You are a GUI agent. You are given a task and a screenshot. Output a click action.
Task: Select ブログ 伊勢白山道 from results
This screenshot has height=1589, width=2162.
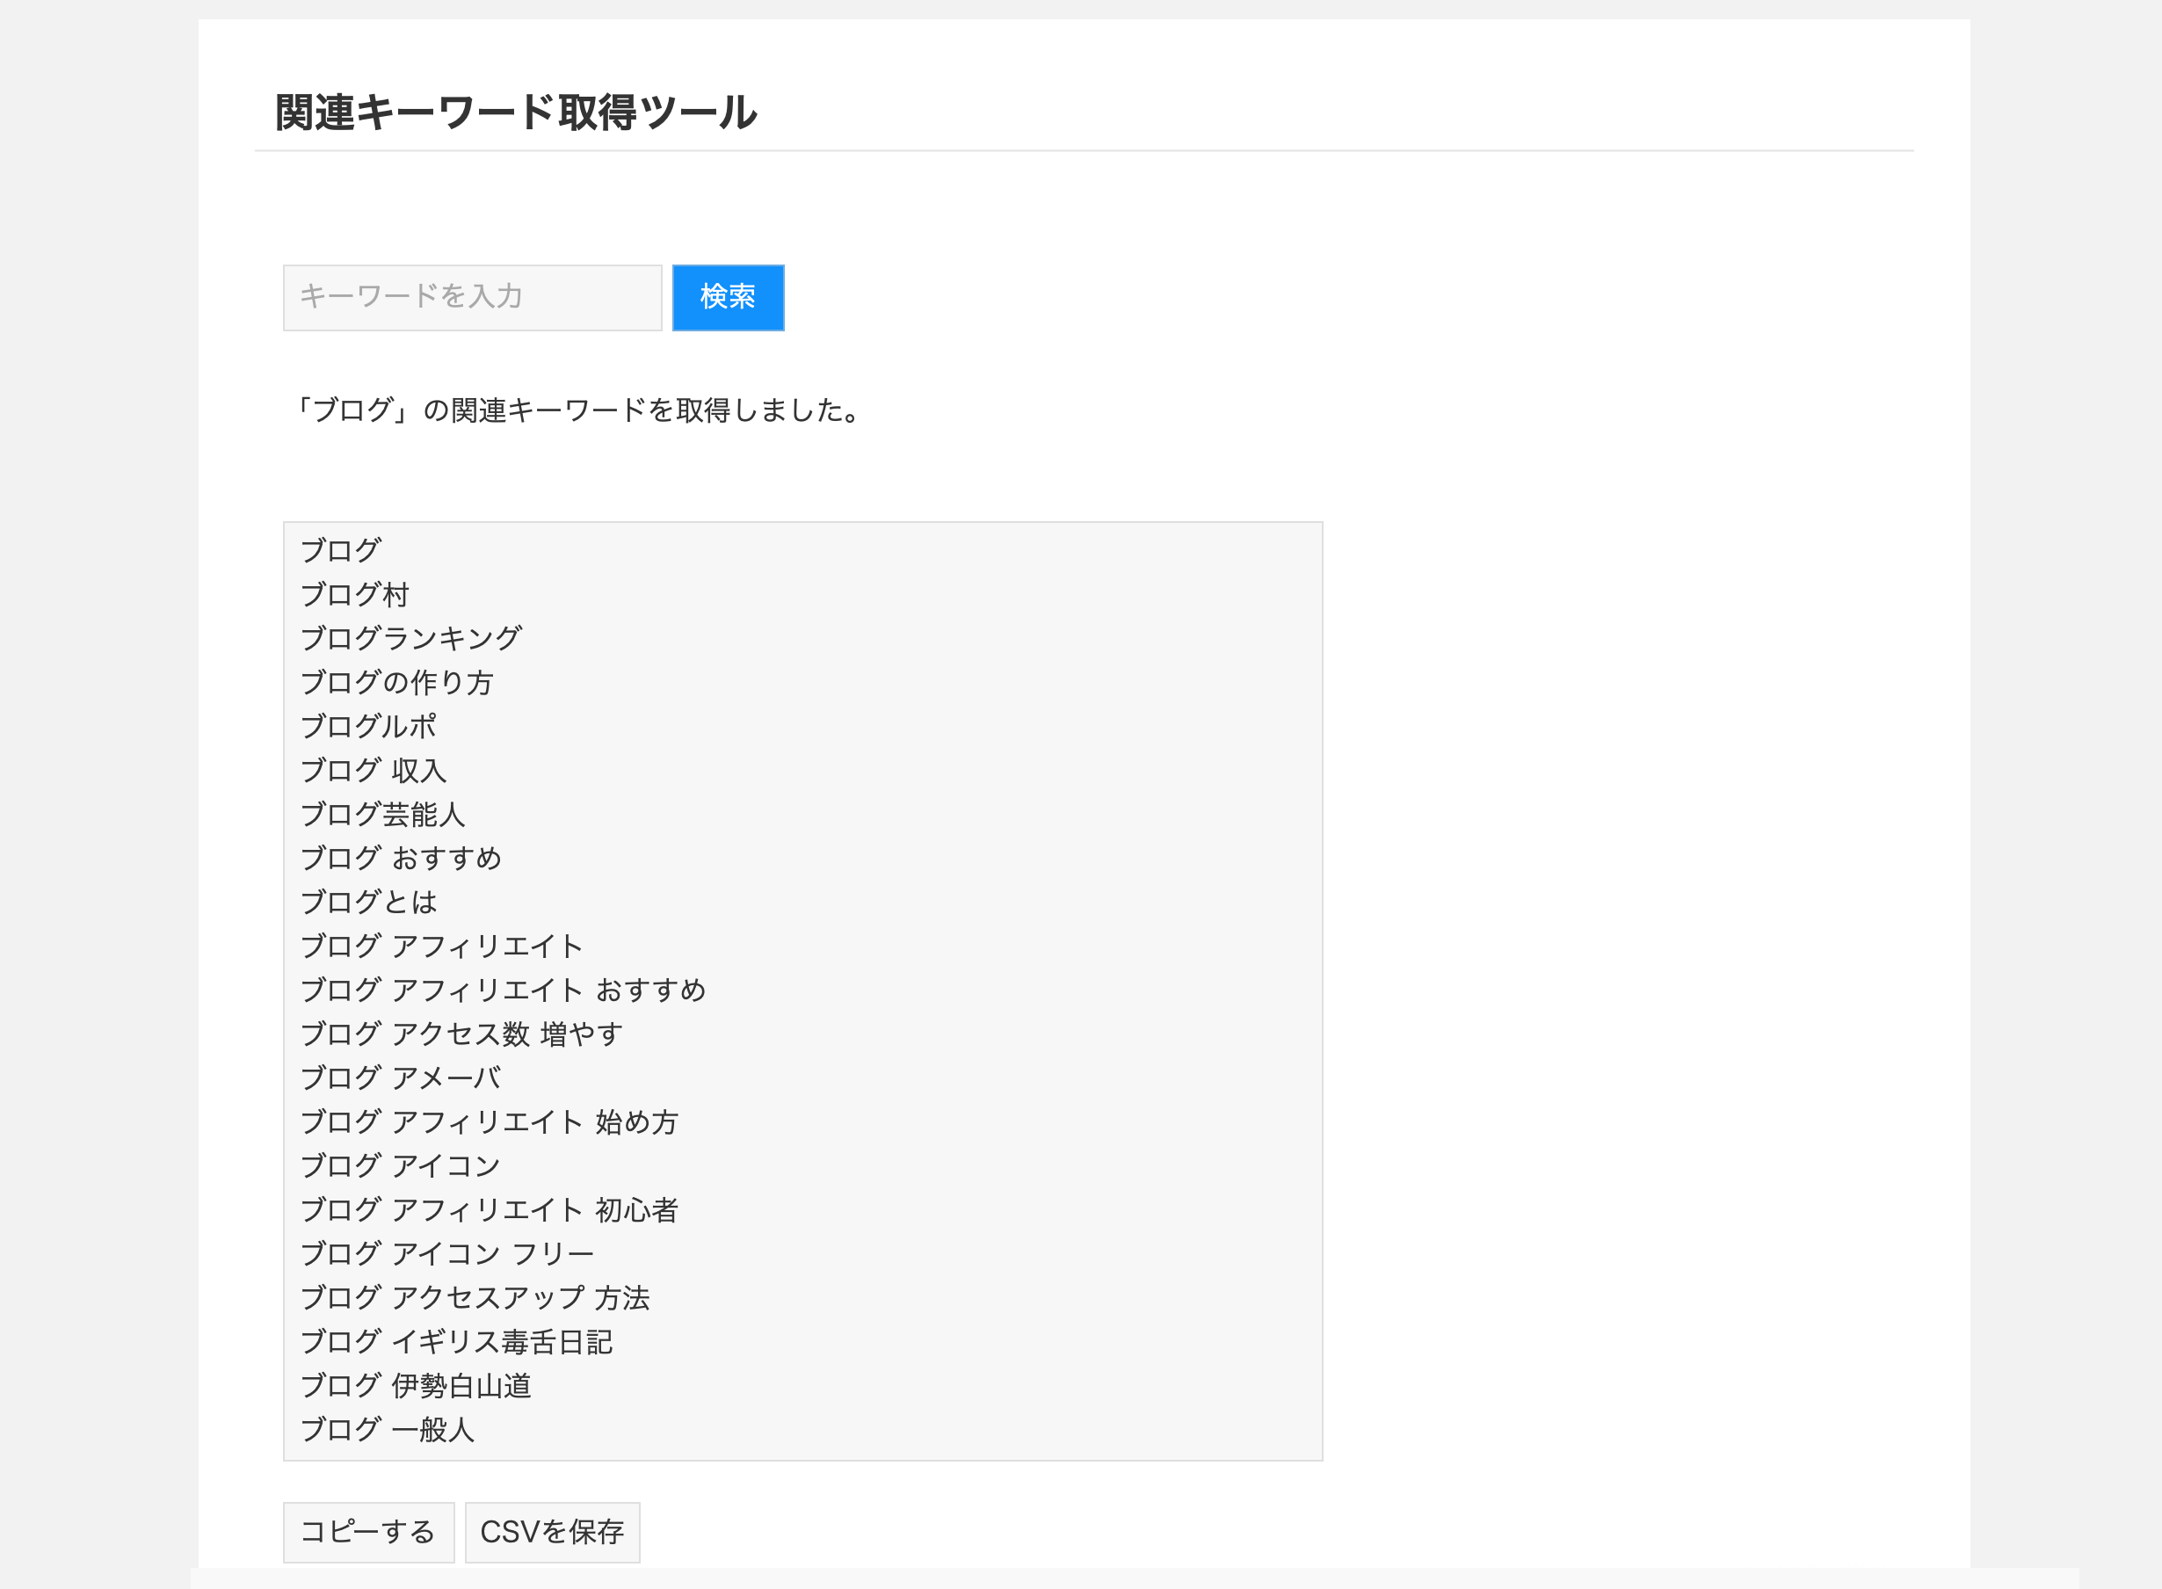click(415, 1386)
